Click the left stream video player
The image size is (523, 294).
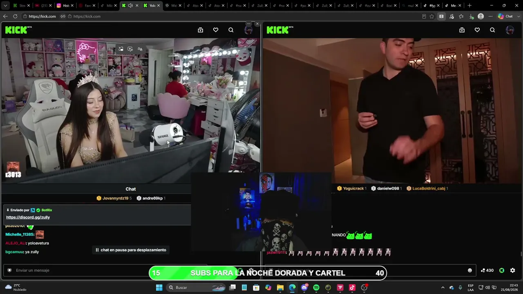[x=131, y=110]
